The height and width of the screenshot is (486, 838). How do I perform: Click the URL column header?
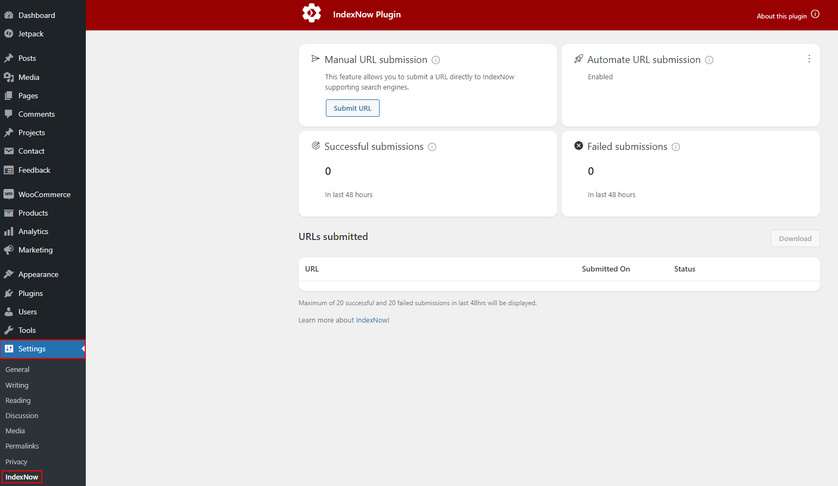coord(312,269)
